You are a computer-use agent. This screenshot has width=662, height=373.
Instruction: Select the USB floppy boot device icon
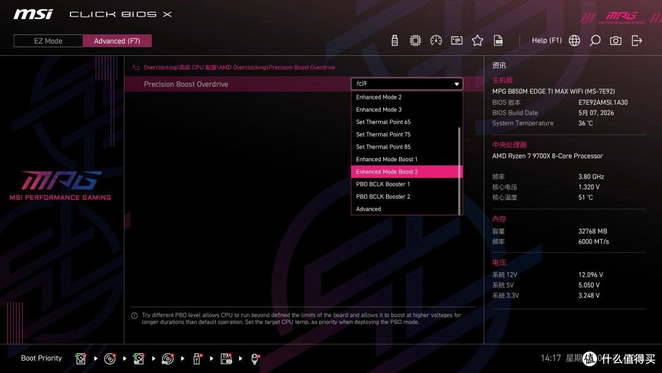pos(226,359)
